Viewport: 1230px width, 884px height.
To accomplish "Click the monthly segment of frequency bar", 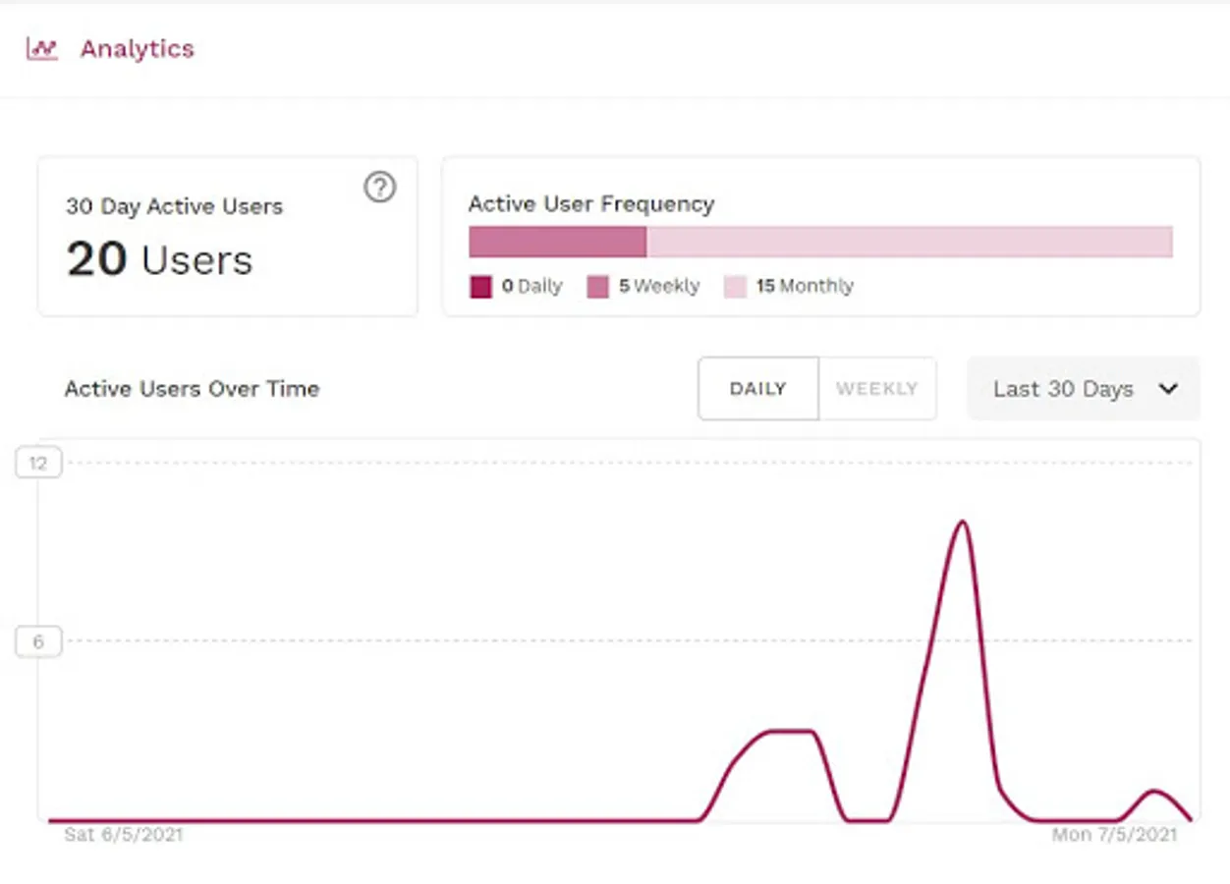I will 909,242.
